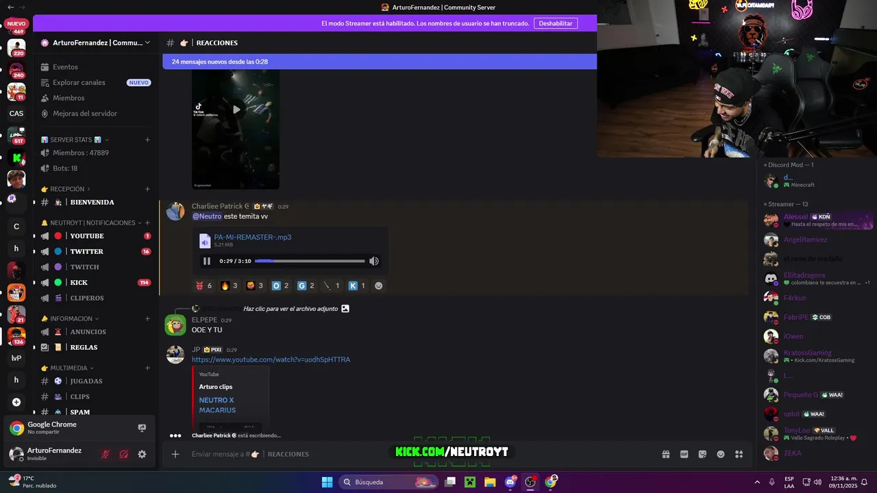Add the devil emoji reaction with 6

[203, 286]
